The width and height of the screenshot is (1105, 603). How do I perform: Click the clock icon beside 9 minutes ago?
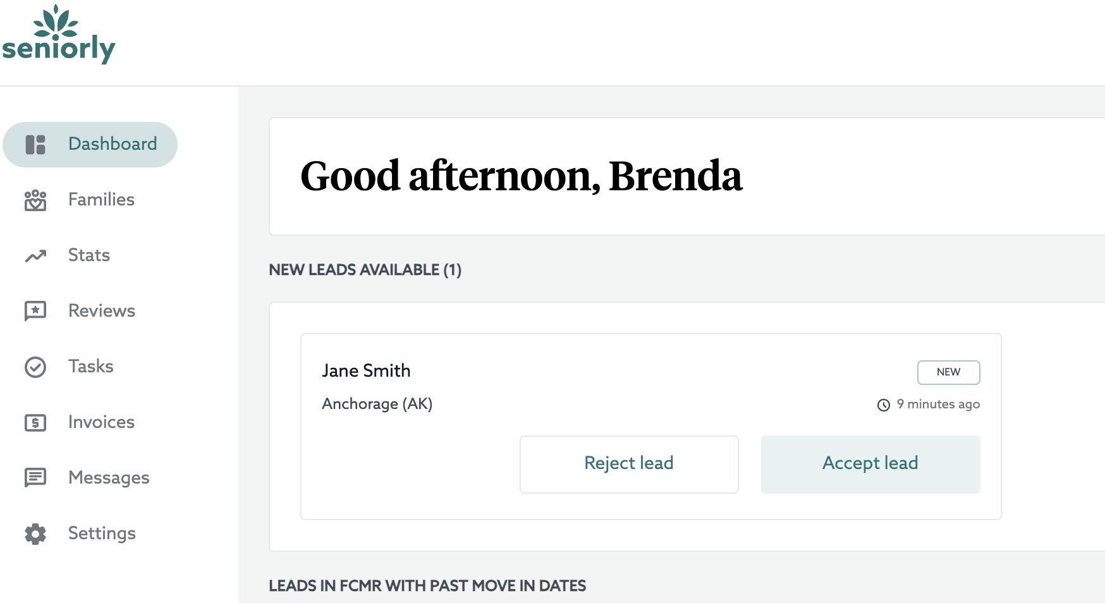tap(883, 405)
